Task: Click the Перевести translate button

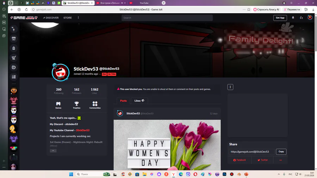Action: click(x=292, y=9)
